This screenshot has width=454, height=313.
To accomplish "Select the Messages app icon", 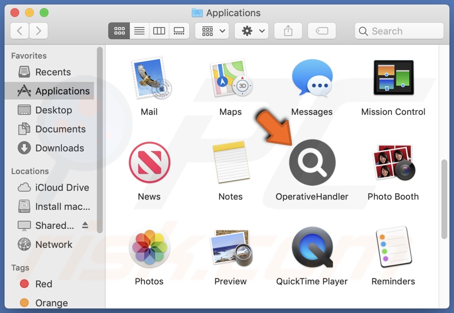I will coord(312,77).
